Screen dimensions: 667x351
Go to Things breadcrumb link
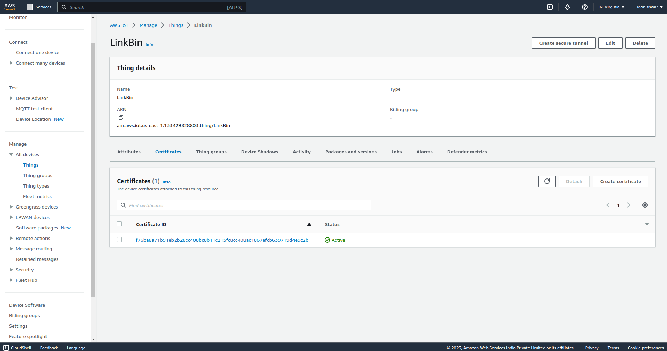coord(176,25)
